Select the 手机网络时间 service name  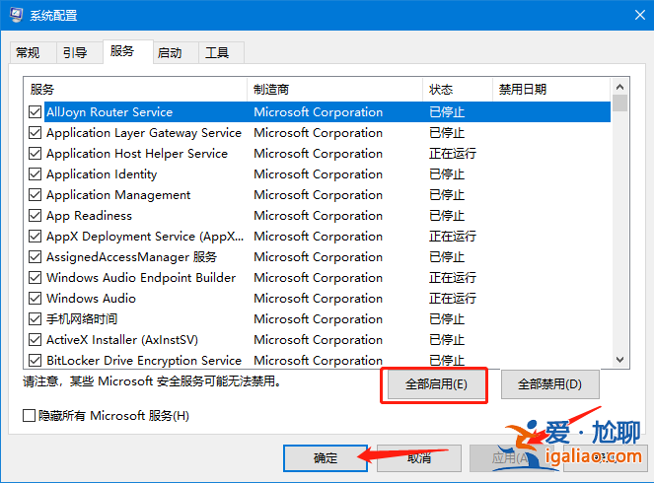(x=82, y=318)
